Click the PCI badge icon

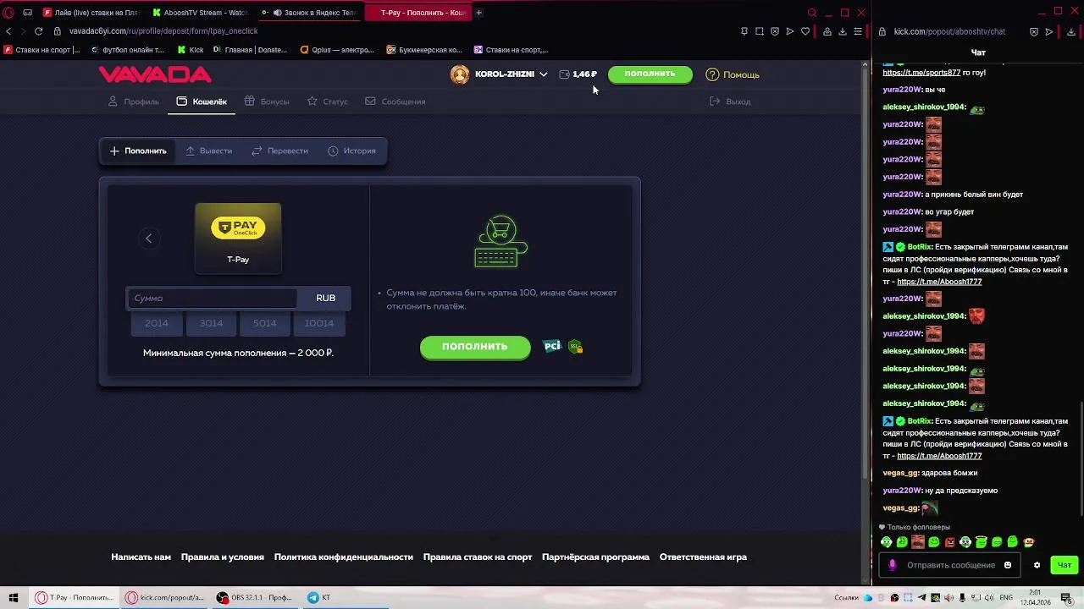coord(552,346)
